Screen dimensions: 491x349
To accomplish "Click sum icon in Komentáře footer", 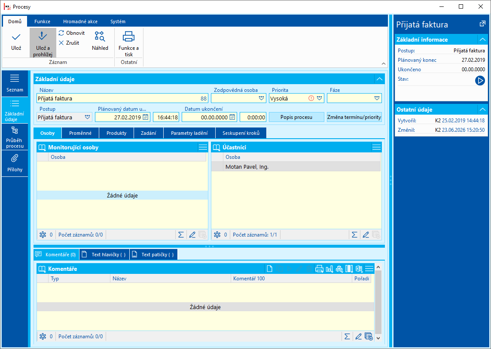I will [347, 337].
